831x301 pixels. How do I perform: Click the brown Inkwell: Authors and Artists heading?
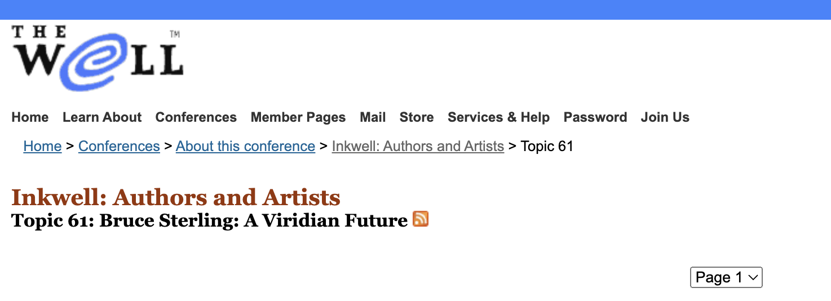coord(176,198)
